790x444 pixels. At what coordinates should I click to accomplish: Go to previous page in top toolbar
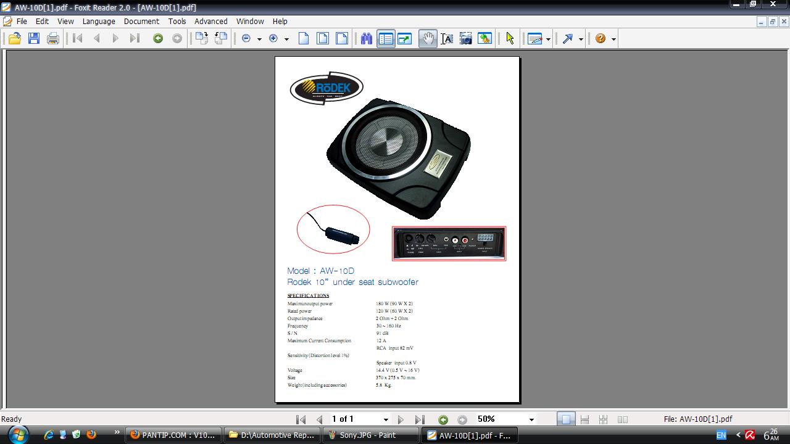point(97,39)
